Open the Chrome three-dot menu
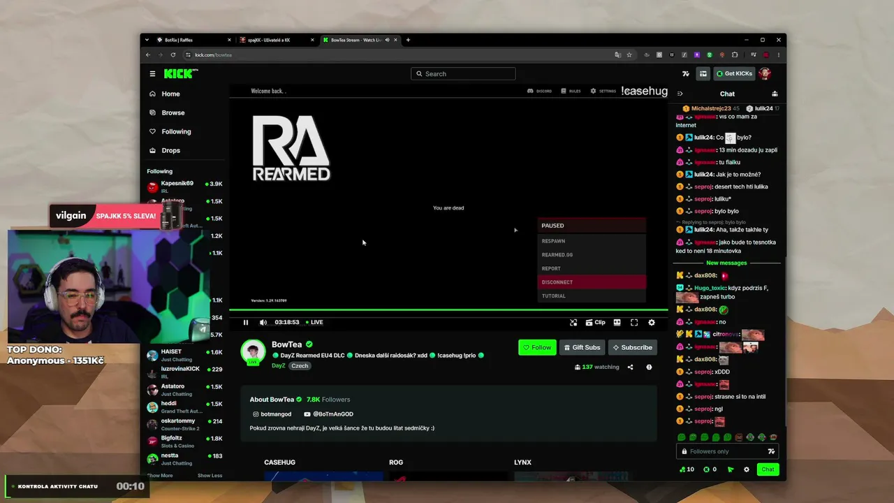894x503 pixels. [x=779, y=54]
